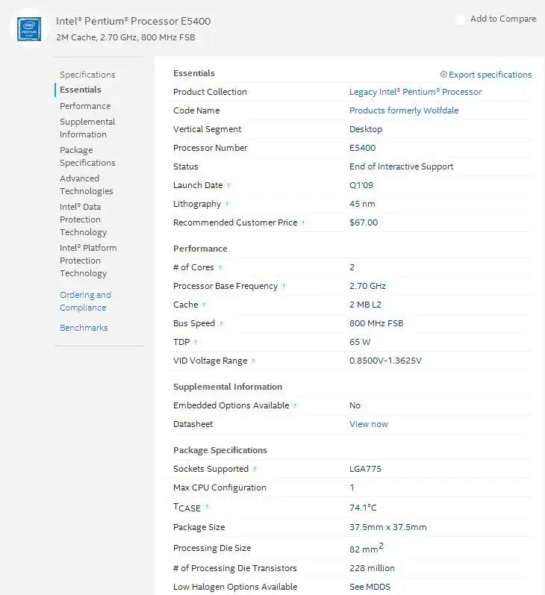Open the Legacy Intel Pentium Processor link
Viewport: 545px width, 595px height.
pos(415,92)
